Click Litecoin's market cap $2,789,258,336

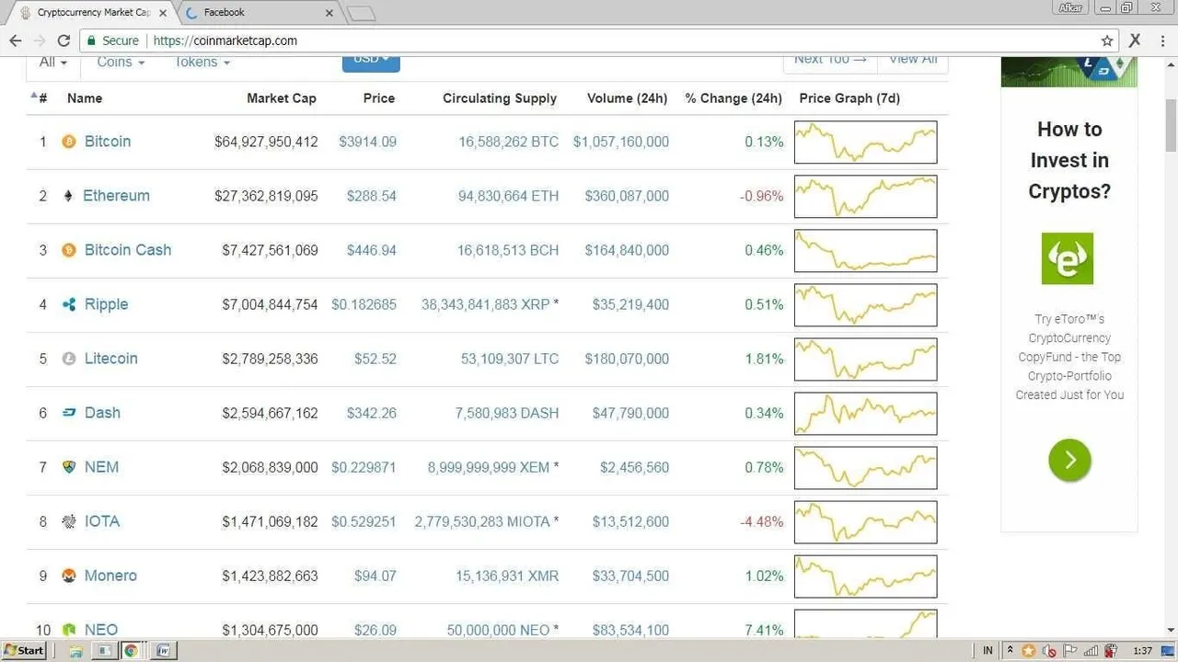click(x=270, y=359)
